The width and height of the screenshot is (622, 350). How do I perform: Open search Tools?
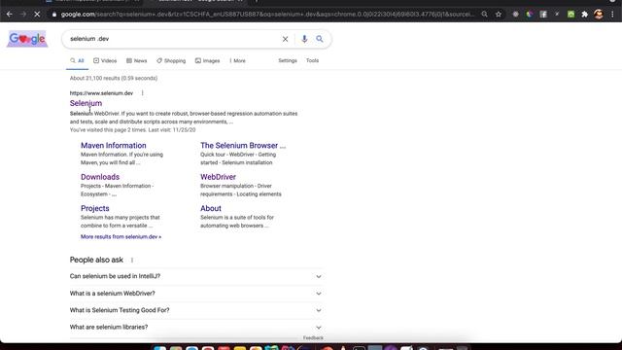[312, 60]
